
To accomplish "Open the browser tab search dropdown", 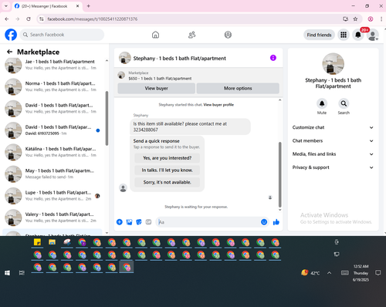I will pos(6,6).
